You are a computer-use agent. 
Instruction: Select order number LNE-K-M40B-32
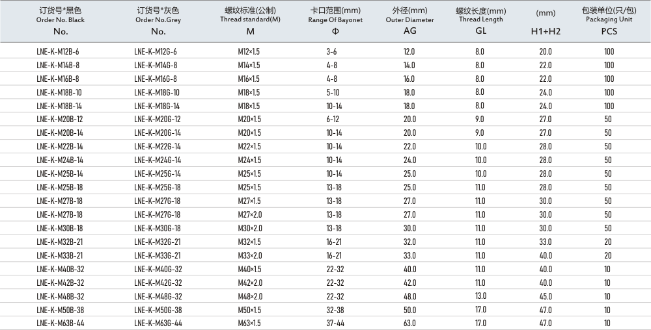(x=60, y=269)
